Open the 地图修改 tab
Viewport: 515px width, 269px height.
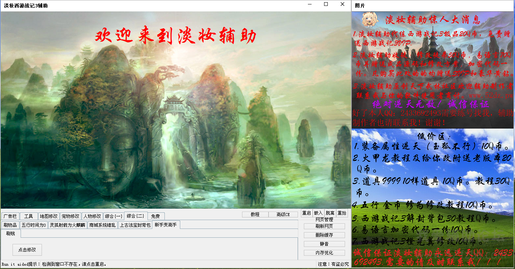click(49, 216)
